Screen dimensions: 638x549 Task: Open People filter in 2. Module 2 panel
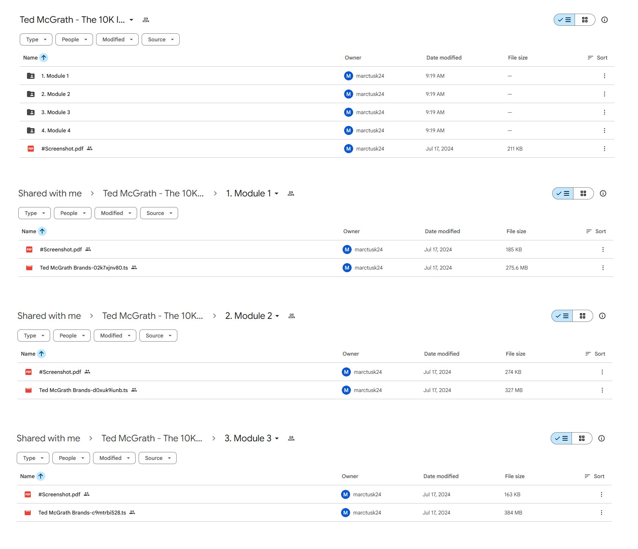click(x=72, y=336)
